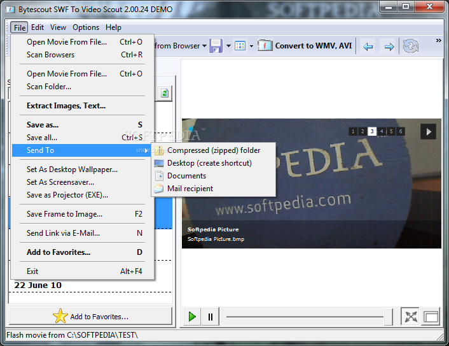Click the '22 June 10' list item
Viewport: 449px width, 346px height.
[x=38, y=285]
